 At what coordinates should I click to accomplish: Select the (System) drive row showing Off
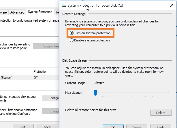pos(30,78)
